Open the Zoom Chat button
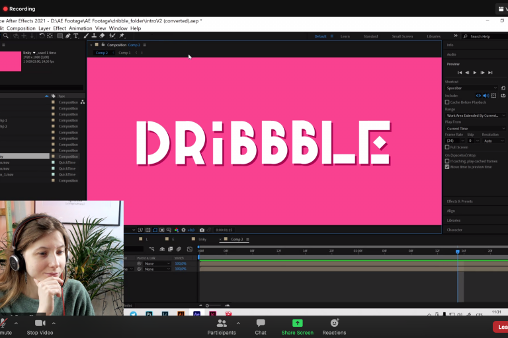This screenshot has height=338, width=508. [x=261, y=327]
